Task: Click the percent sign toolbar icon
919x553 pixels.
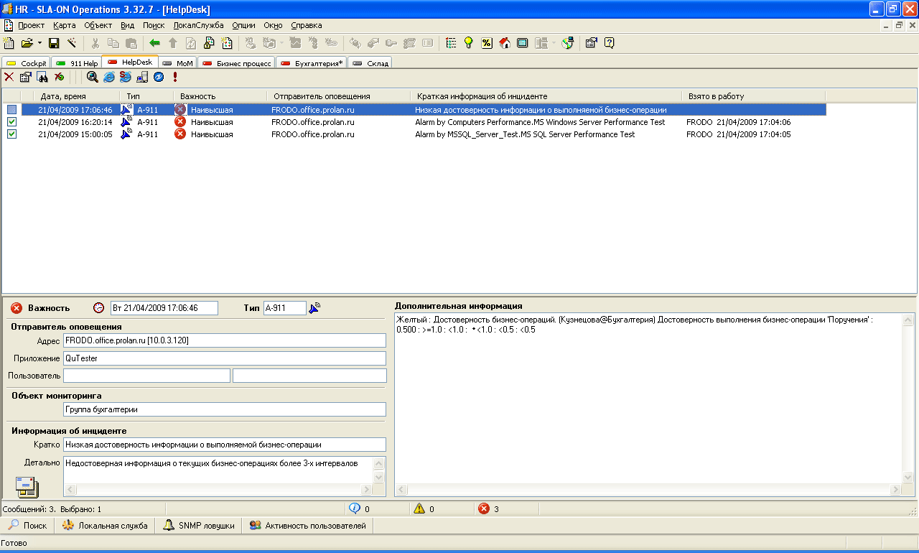Action: 487,43
